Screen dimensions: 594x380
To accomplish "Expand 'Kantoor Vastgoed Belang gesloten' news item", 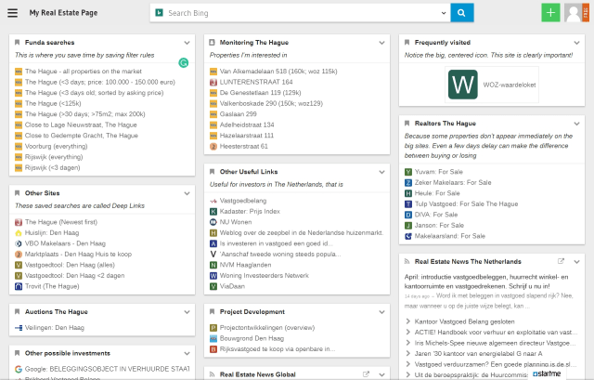I will click(x=464, y=321).
